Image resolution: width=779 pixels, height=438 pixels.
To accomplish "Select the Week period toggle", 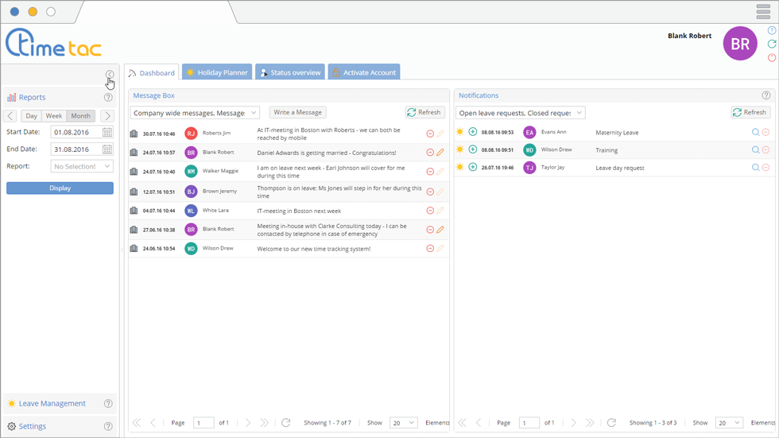I will pos(53,116).
